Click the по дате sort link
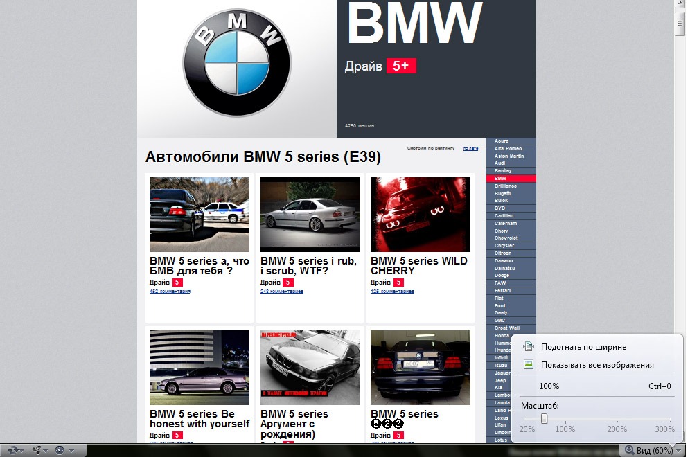Viewport: 690px width, 457px height. pyautogui.click(x=470, y=149)
